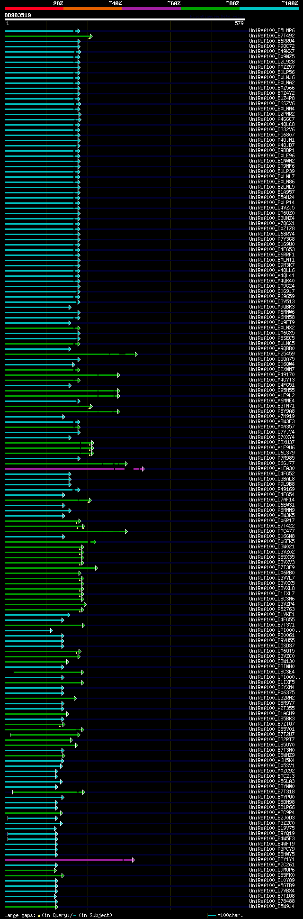This screenshot has width=303, height=919.
Task: Select UniRef100_B2Y1Y1 label
Action: (272, 860)
